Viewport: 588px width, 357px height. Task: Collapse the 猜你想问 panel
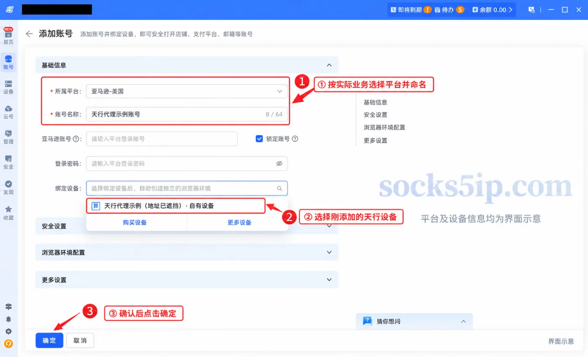click(464, 321)
